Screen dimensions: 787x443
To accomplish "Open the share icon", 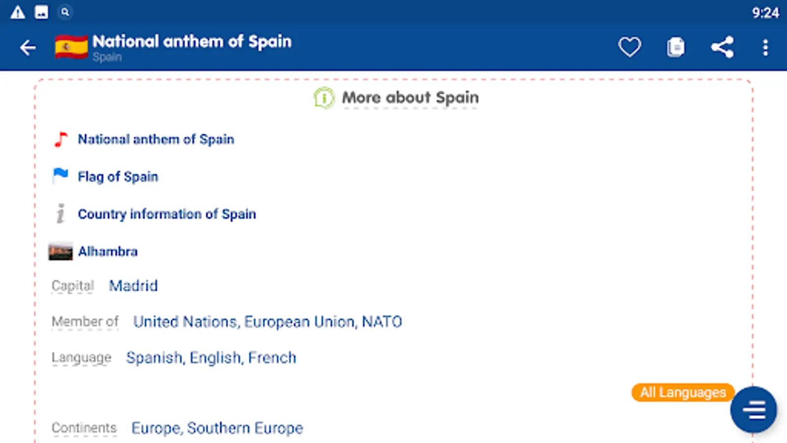I will (722, 47).
